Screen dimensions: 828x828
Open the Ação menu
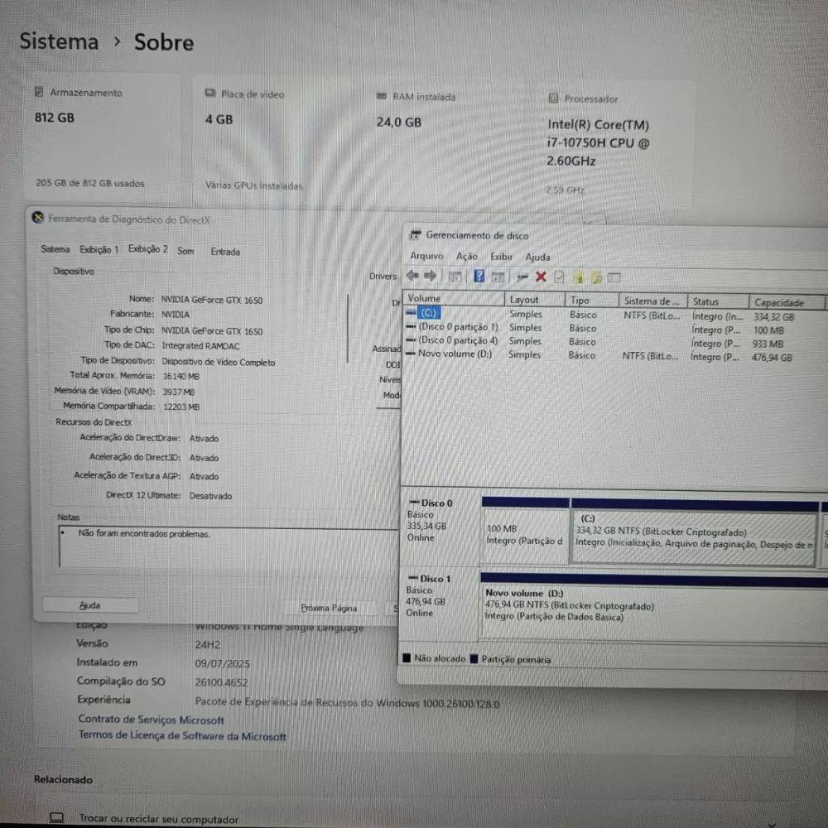[x=467, y=257]
